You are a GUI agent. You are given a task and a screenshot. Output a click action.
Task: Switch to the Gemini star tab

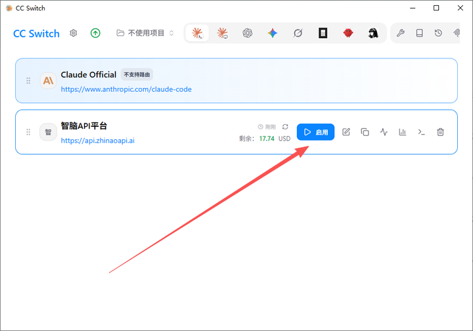click(x=273, y=33)
